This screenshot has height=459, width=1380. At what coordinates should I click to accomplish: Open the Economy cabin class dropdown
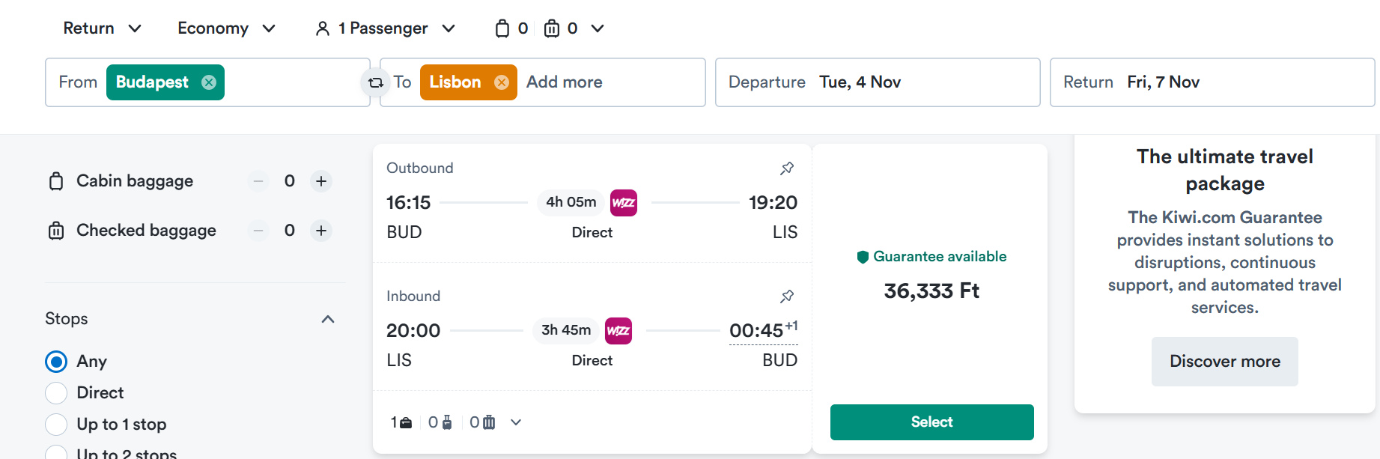pyautogui.click(x=227, y=28)
